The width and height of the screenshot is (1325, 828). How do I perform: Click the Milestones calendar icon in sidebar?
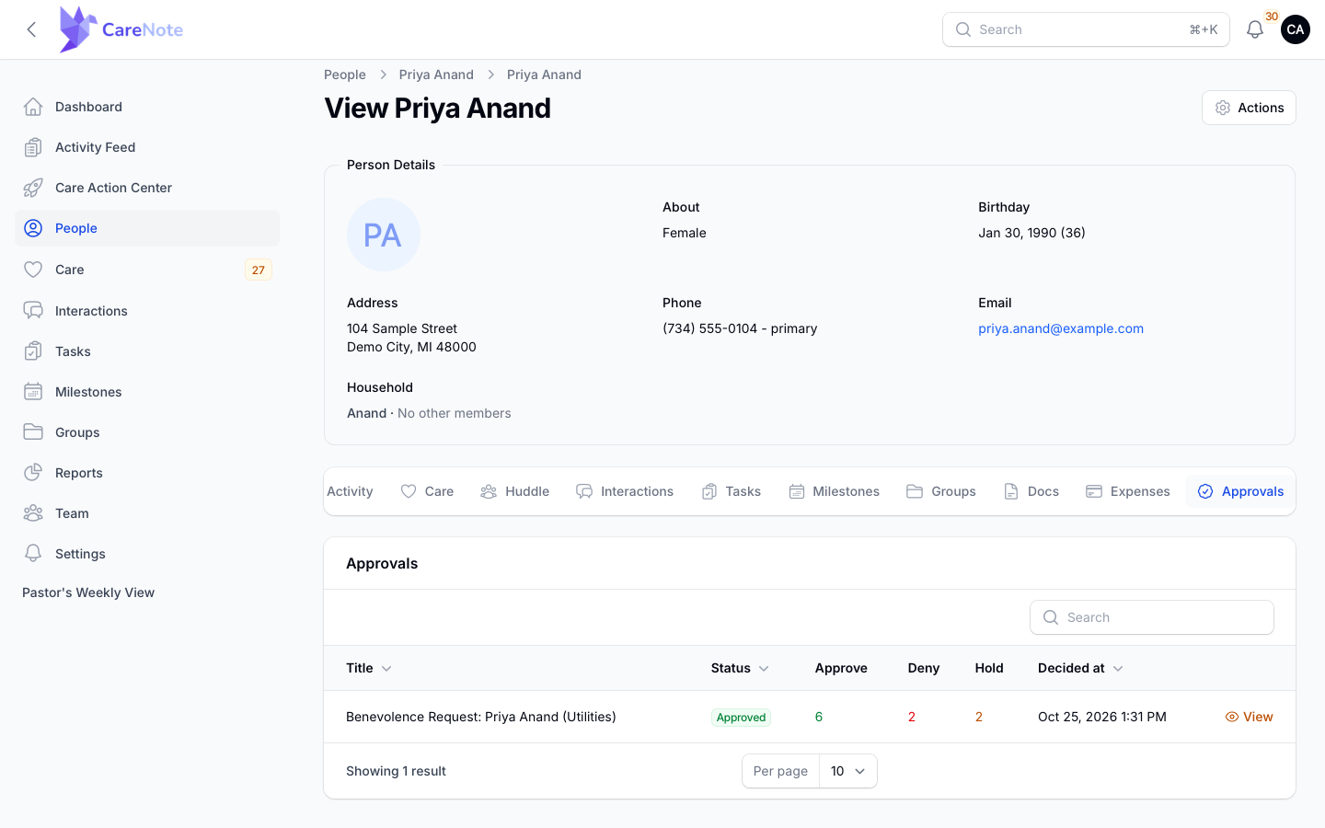click(33, 392)
